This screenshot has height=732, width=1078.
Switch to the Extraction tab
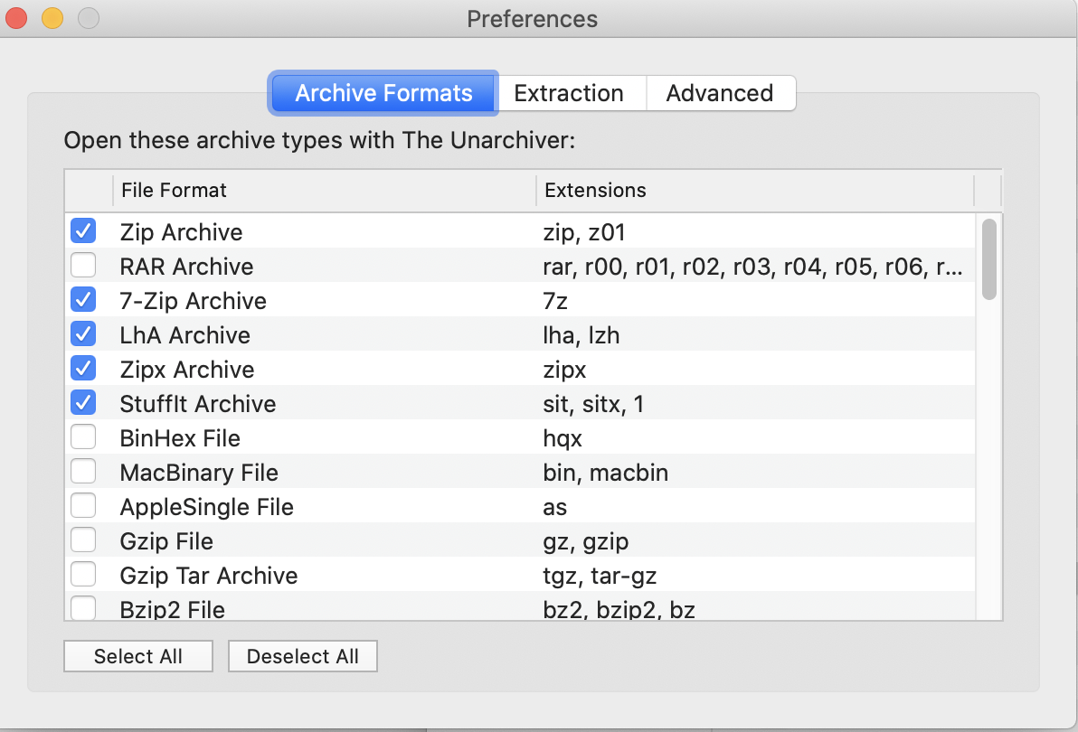(569, 93)
